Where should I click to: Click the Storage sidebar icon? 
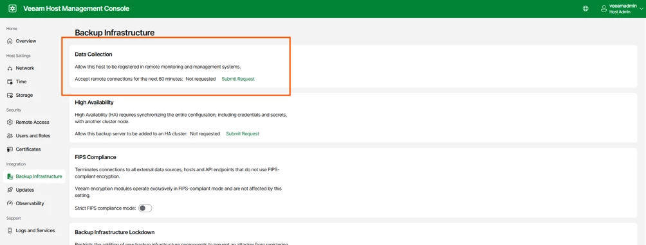(10, 95)
